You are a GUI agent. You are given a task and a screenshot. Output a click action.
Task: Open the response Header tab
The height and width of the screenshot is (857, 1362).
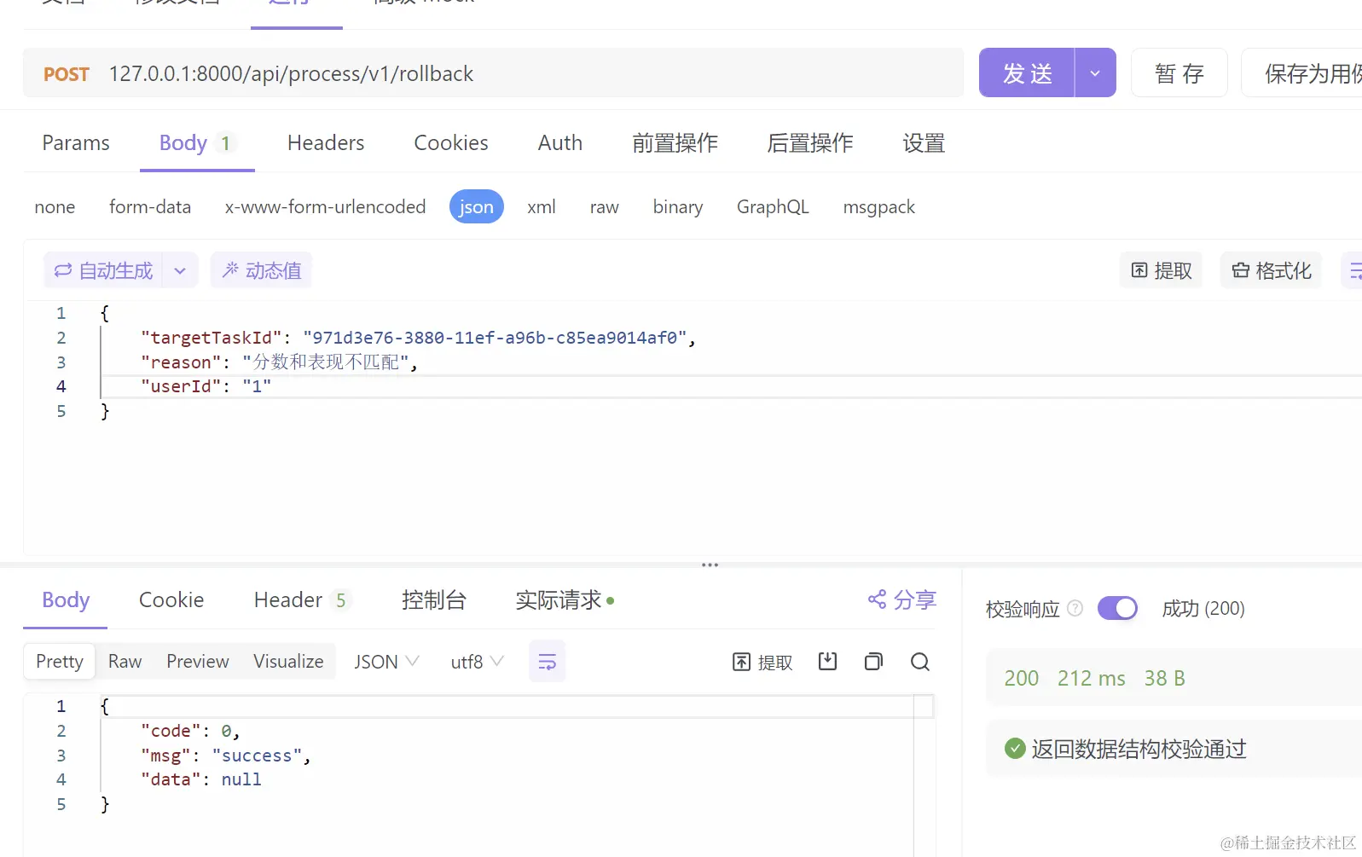coord(301,600)
